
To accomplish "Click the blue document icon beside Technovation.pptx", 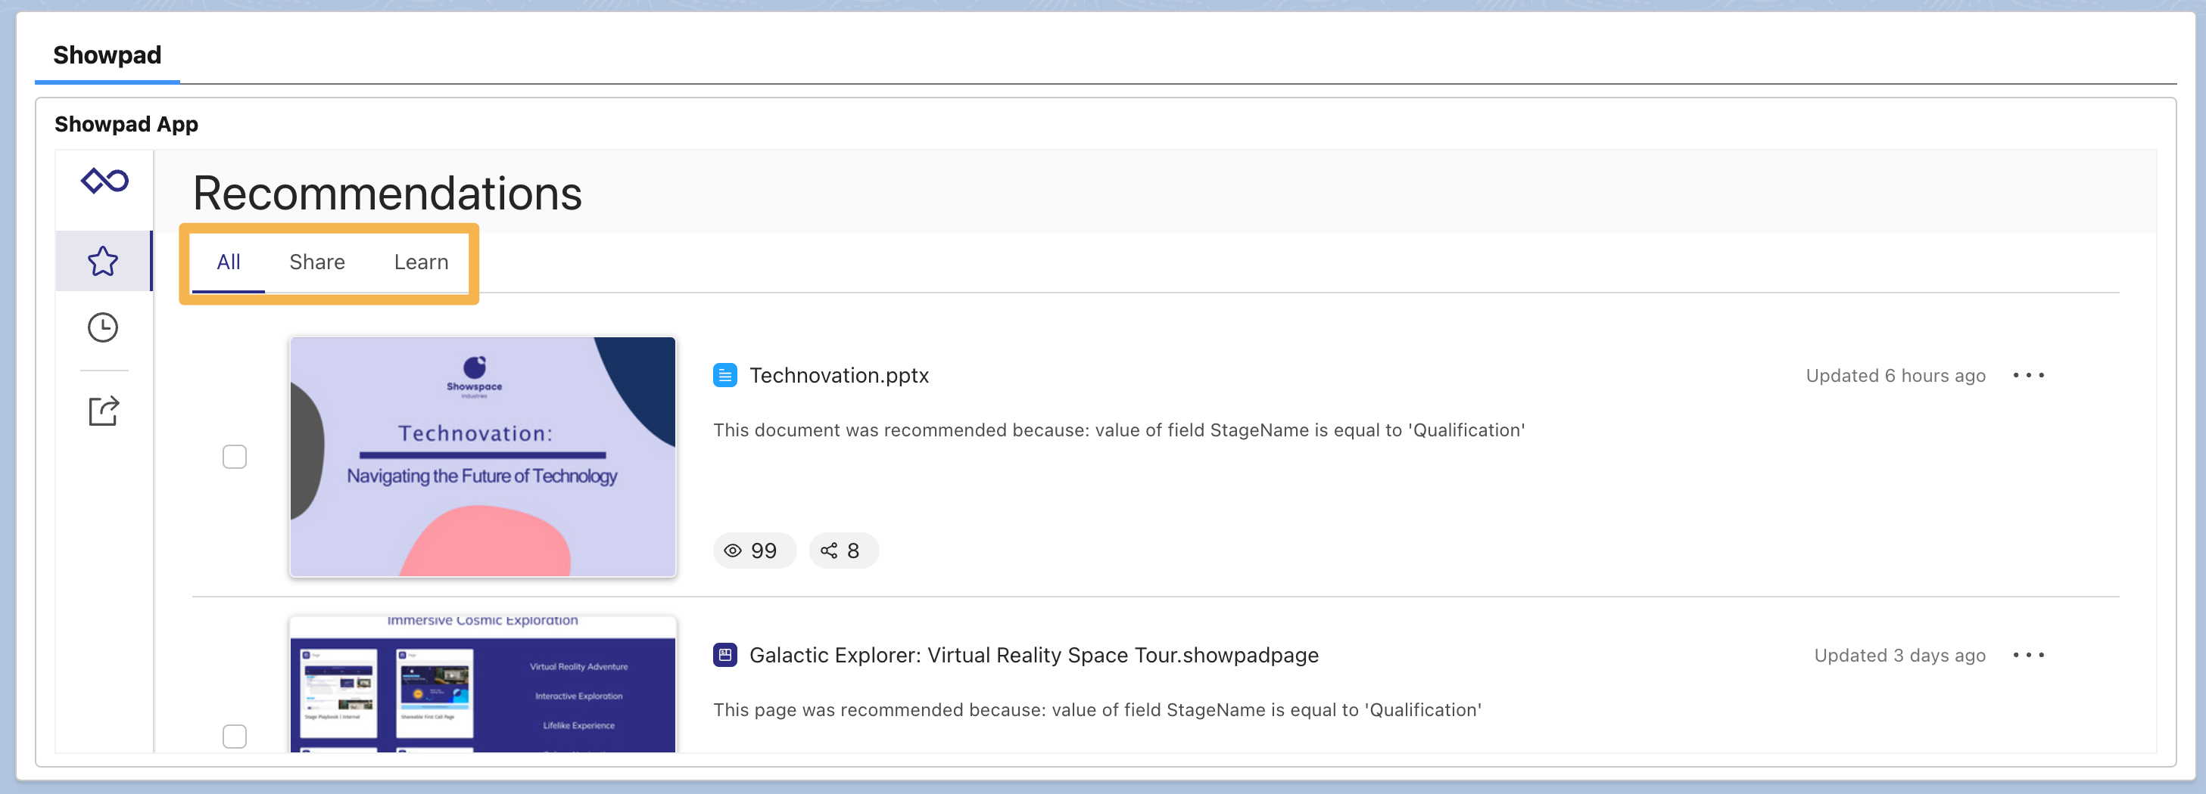I will click(x=725, y=375).
